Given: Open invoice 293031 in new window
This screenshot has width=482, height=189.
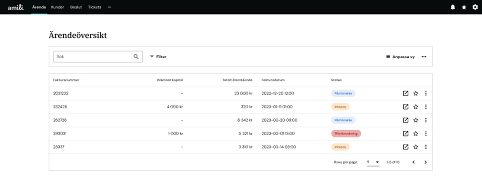Looking at the screenshot, I should coord(405,134).
